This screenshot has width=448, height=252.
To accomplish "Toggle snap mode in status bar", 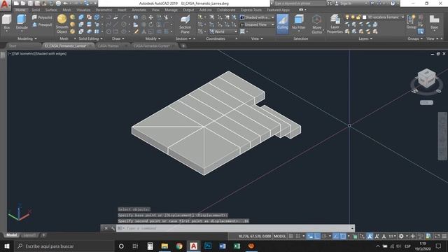I will click(298, 237).
